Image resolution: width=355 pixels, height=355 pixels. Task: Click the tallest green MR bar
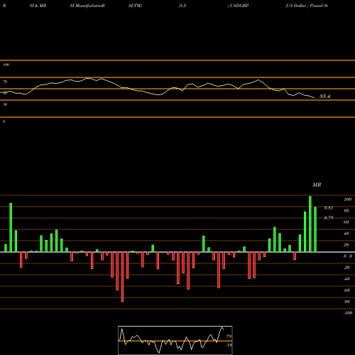click(310, 224)
